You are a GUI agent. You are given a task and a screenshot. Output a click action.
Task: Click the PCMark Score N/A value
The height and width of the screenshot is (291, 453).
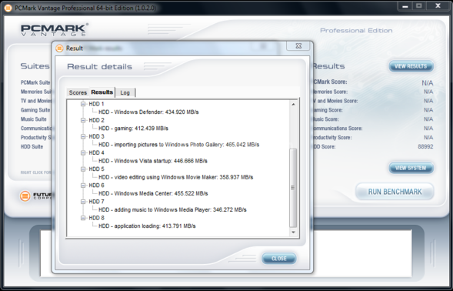(x=428, y=83)
